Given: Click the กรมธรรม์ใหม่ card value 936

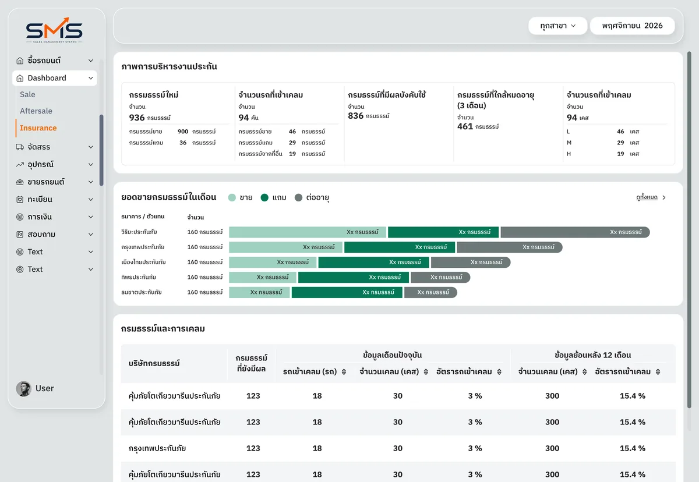Looking at the screenshot, I should [137, 118].
